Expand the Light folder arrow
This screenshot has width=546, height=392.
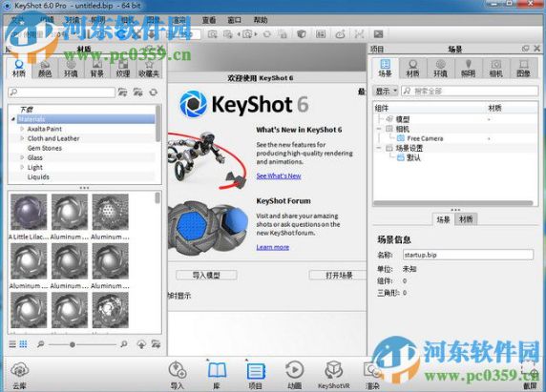click(x=22, y=167)
